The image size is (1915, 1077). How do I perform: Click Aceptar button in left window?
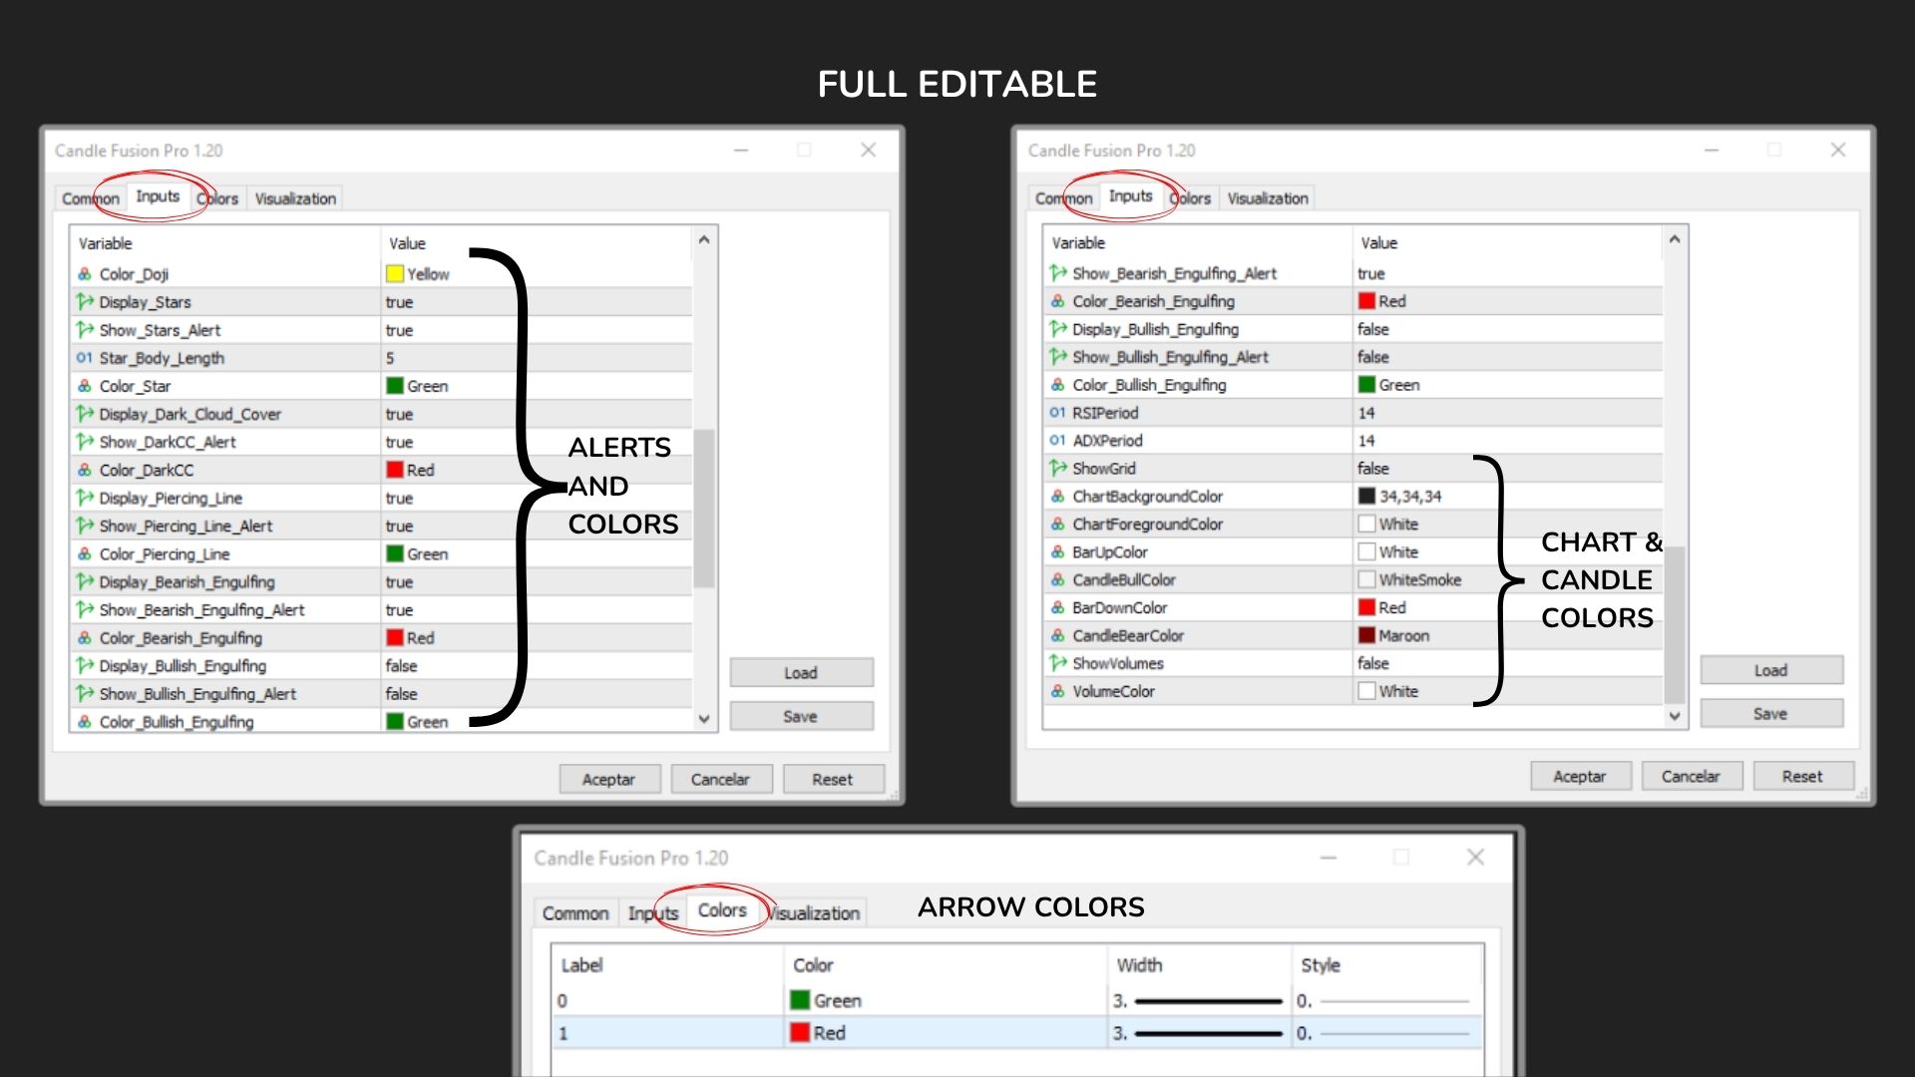coord(608,780)
